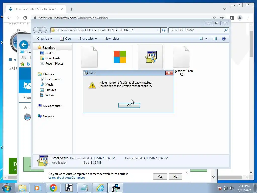Image resolution: width=257 pixels, height=193 pixels.
Task: Select Libraries in the navigation pane
Action: (48, 74)
